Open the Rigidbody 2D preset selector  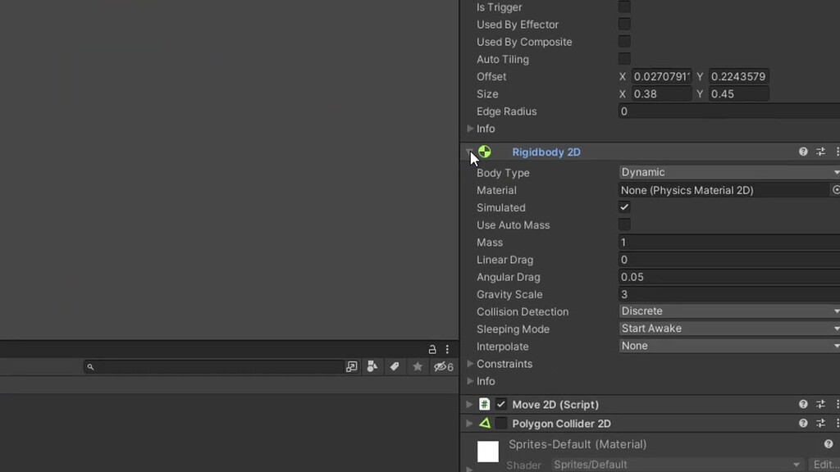click(820, 152)
